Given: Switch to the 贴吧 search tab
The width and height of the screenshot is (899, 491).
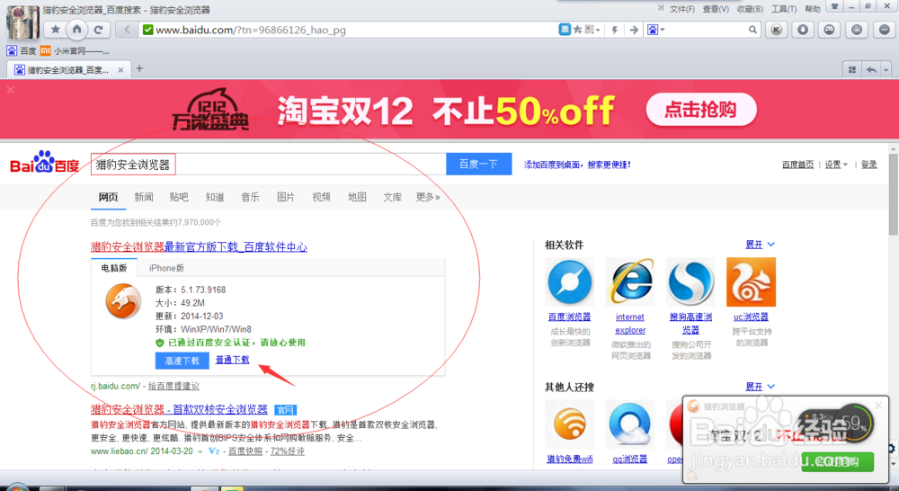Looking at the screenshot, I should (179, 197).
